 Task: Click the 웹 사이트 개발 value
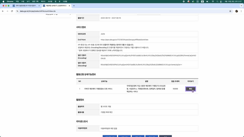(106, 107)
